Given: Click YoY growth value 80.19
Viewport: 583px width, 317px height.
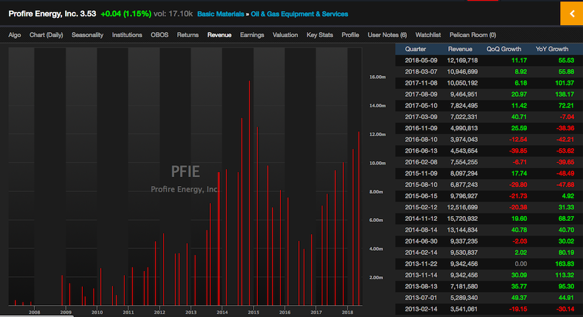Looking at the screenshot, I should pos(566,253).
